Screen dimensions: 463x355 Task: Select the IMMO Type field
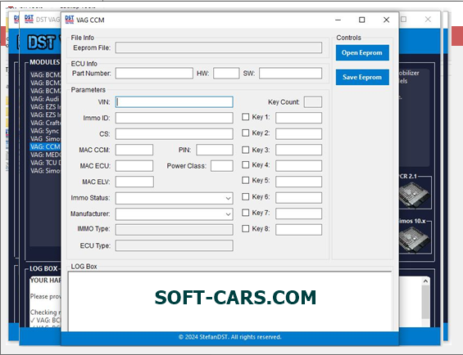pos(175,230)
